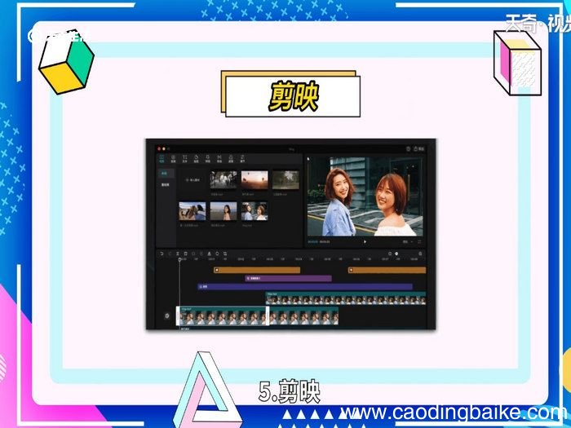Select the highlighted main-track video clip
The height and width of the screenshot is (428, 571).
(223, 316)
